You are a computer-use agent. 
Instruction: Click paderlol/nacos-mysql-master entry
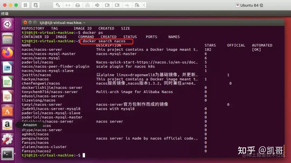[x=52, y=117]
